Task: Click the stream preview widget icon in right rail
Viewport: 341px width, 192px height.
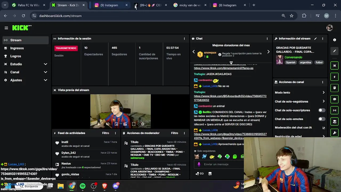Action: [335, 66]
